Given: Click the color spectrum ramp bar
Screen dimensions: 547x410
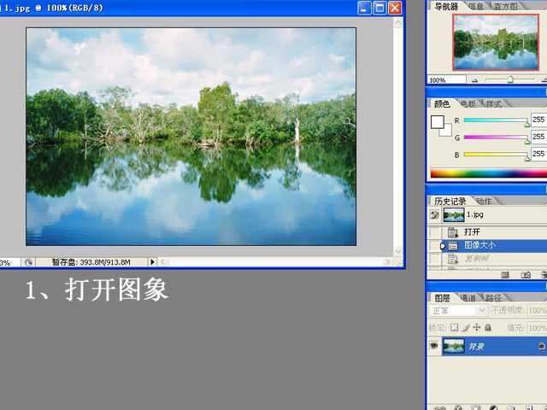Looking at the screenshot, I should [x=487, y=173].
